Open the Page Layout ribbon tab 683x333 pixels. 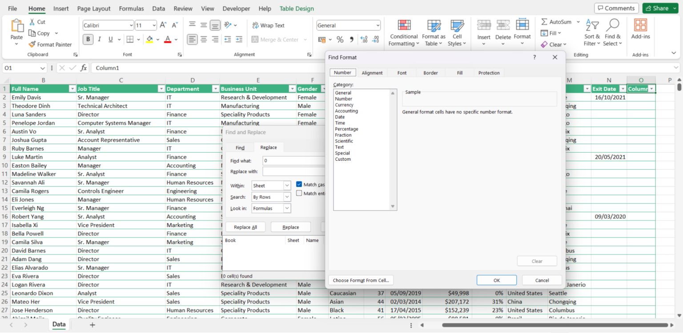point(94,8)
